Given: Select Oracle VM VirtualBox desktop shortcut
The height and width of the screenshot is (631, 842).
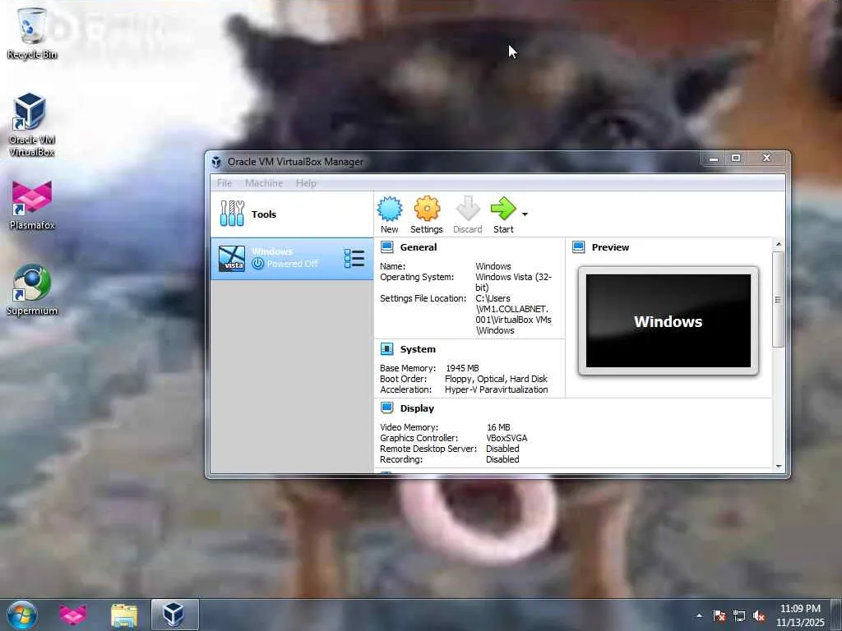Looking at the screenshot, I should [32, 125].
